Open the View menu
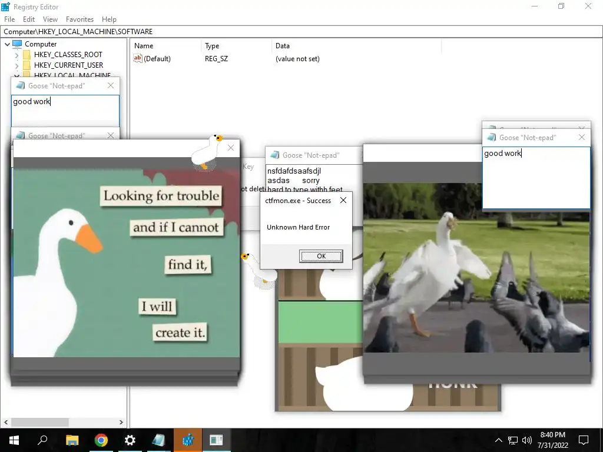The image size is (603, 452). coord(50,19)
